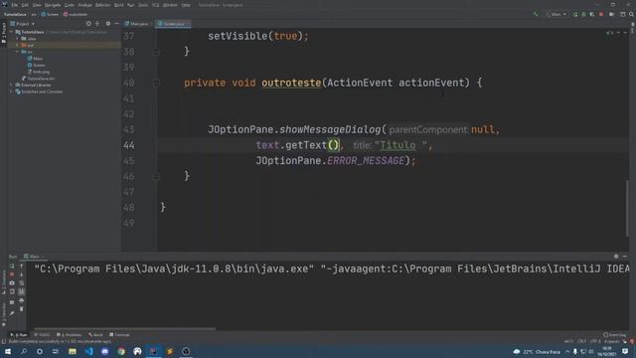
Task: Click the locate/select opened file icon
Action: [88, 24]
